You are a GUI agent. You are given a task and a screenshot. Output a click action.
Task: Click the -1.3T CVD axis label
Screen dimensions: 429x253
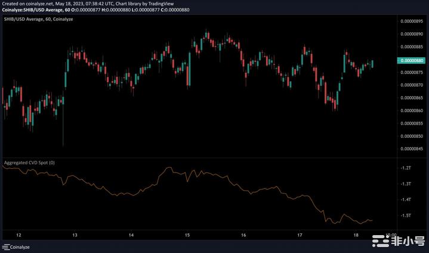point(407,184)
